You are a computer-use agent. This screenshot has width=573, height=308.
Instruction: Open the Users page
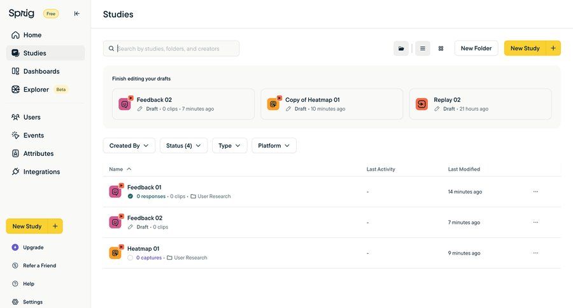[45, 117]
